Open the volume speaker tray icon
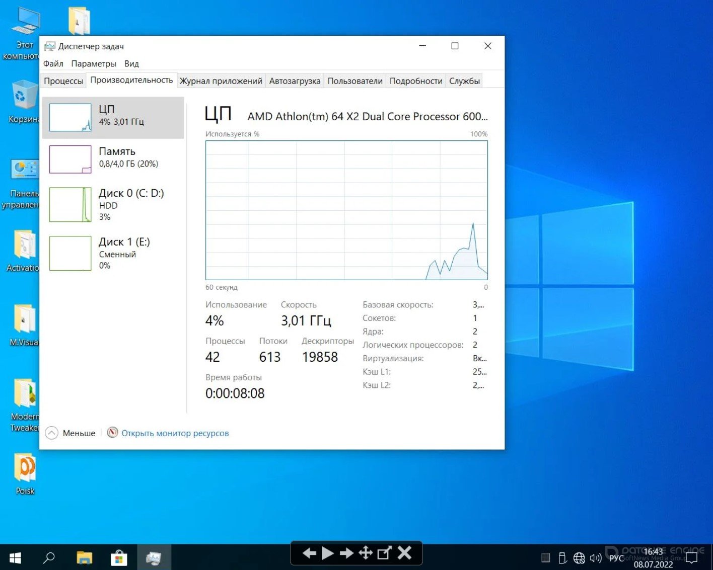Screen dimensions: 713x570 (596, 558)
